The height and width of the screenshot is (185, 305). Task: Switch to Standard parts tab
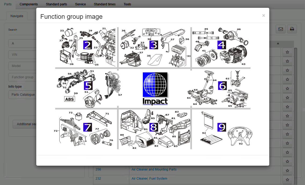pos(56,4)
